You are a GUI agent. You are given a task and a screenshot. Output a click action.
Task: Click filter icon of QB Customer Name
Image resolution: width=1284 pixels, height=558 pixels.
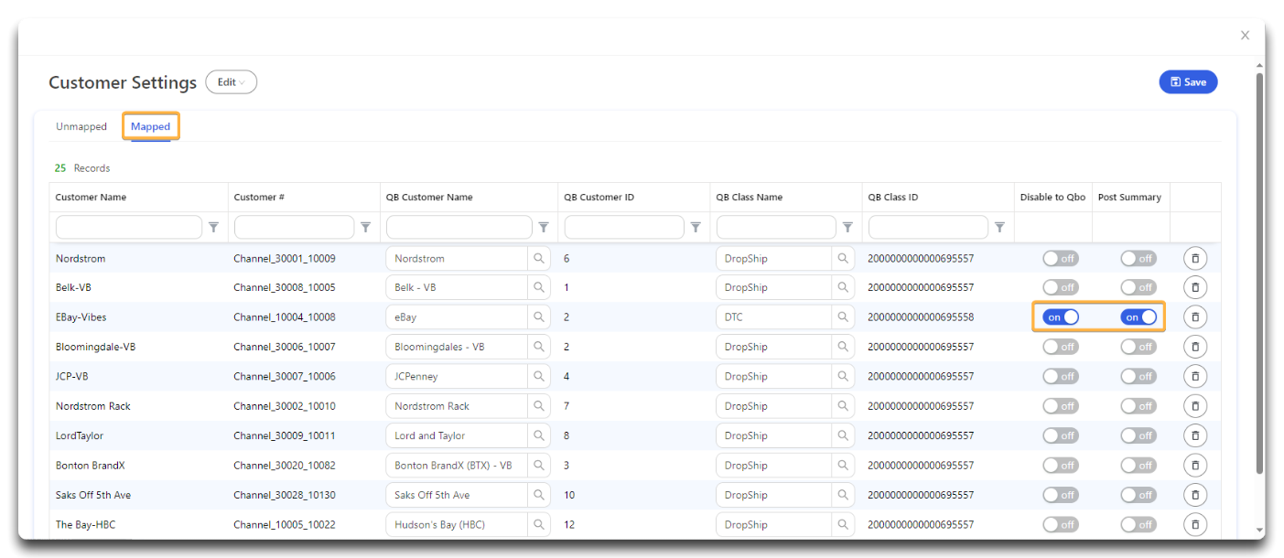[x=544, y=227]
